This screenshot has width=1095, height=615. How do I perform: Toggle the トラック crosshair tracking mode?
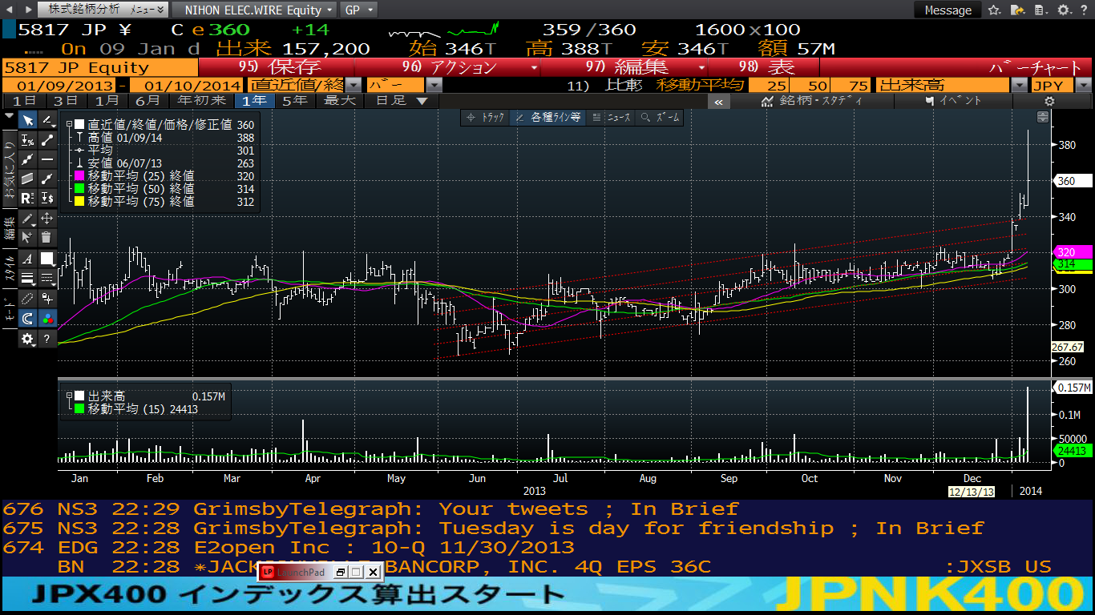coord(486,118)
